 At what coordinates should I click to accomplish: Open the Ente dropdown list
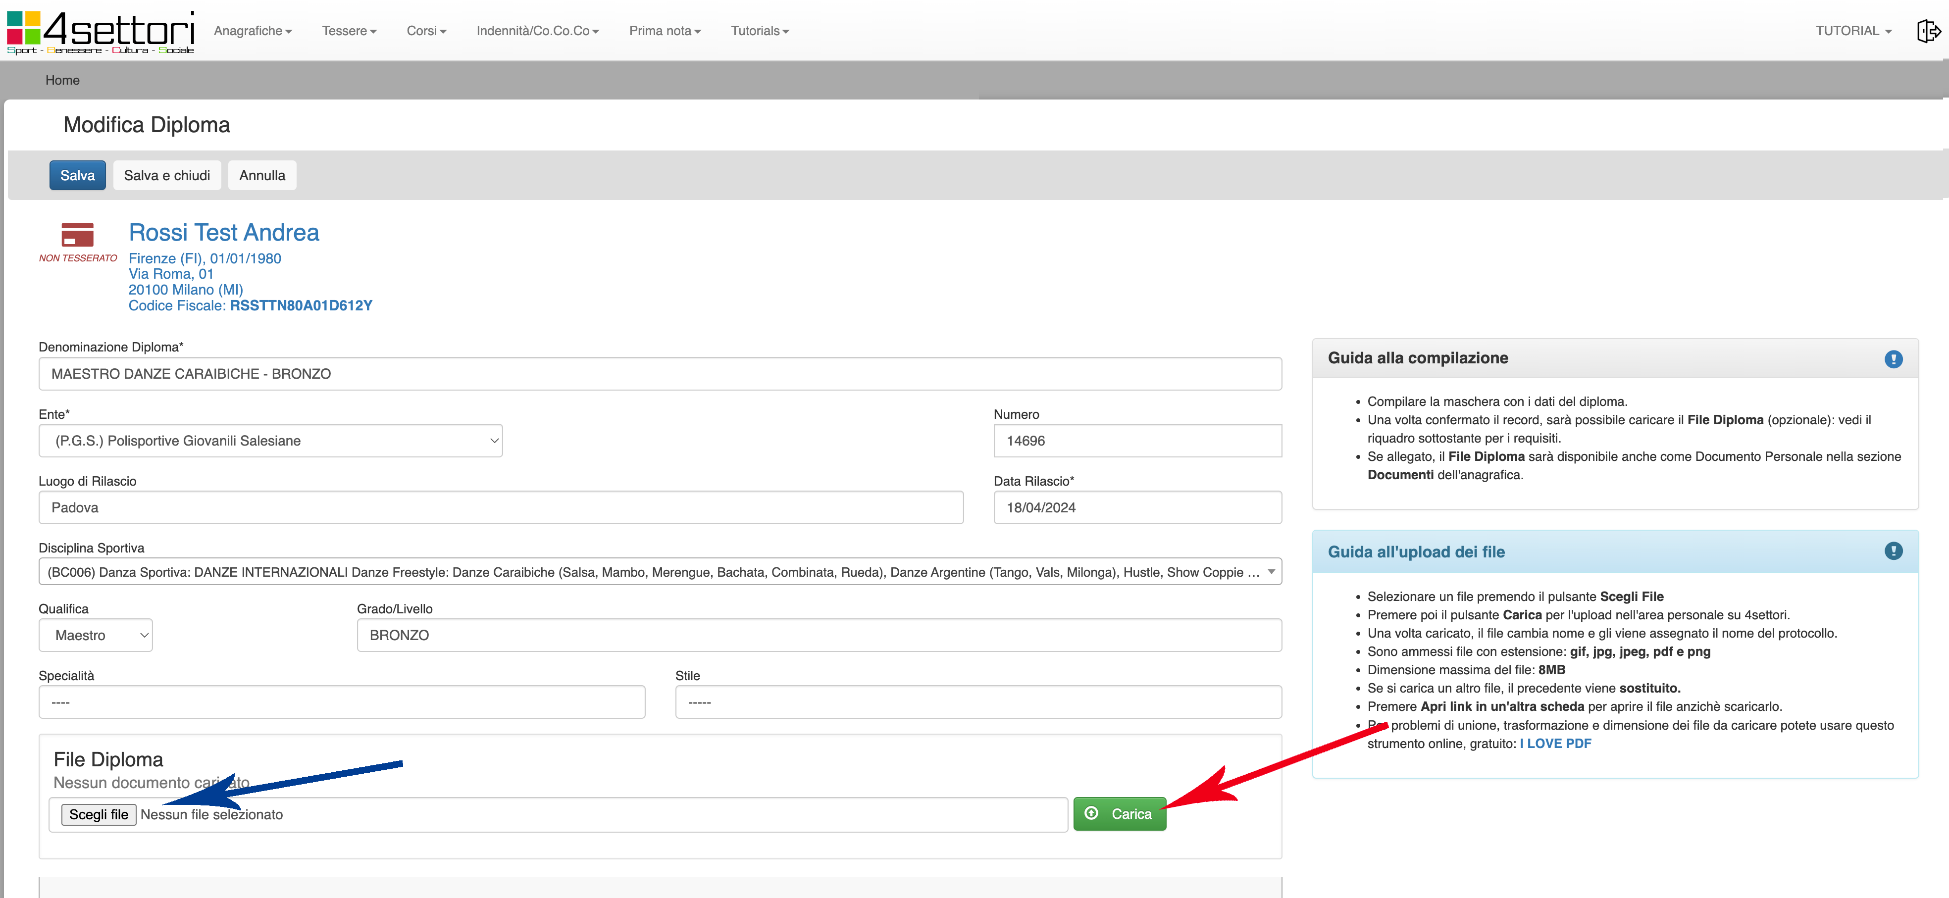[x=270, y=440]
